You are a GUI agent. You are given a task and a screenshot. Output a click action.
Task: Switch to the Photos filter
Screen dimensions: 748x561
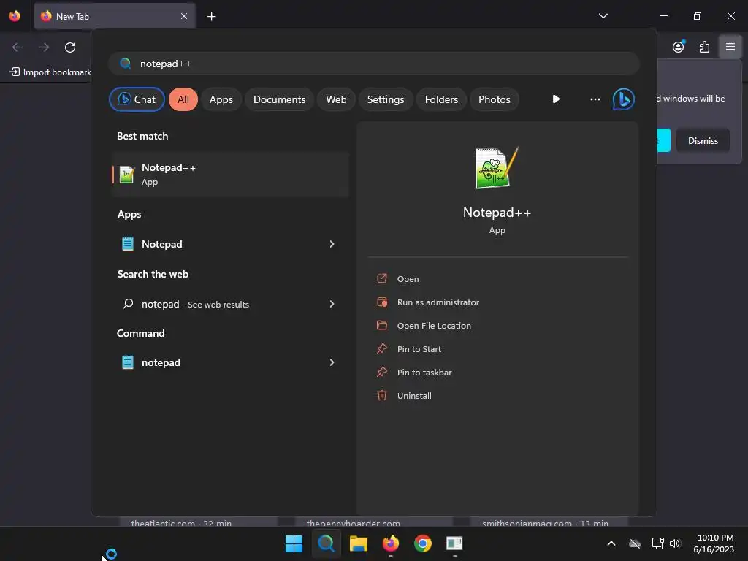[495, 99]
